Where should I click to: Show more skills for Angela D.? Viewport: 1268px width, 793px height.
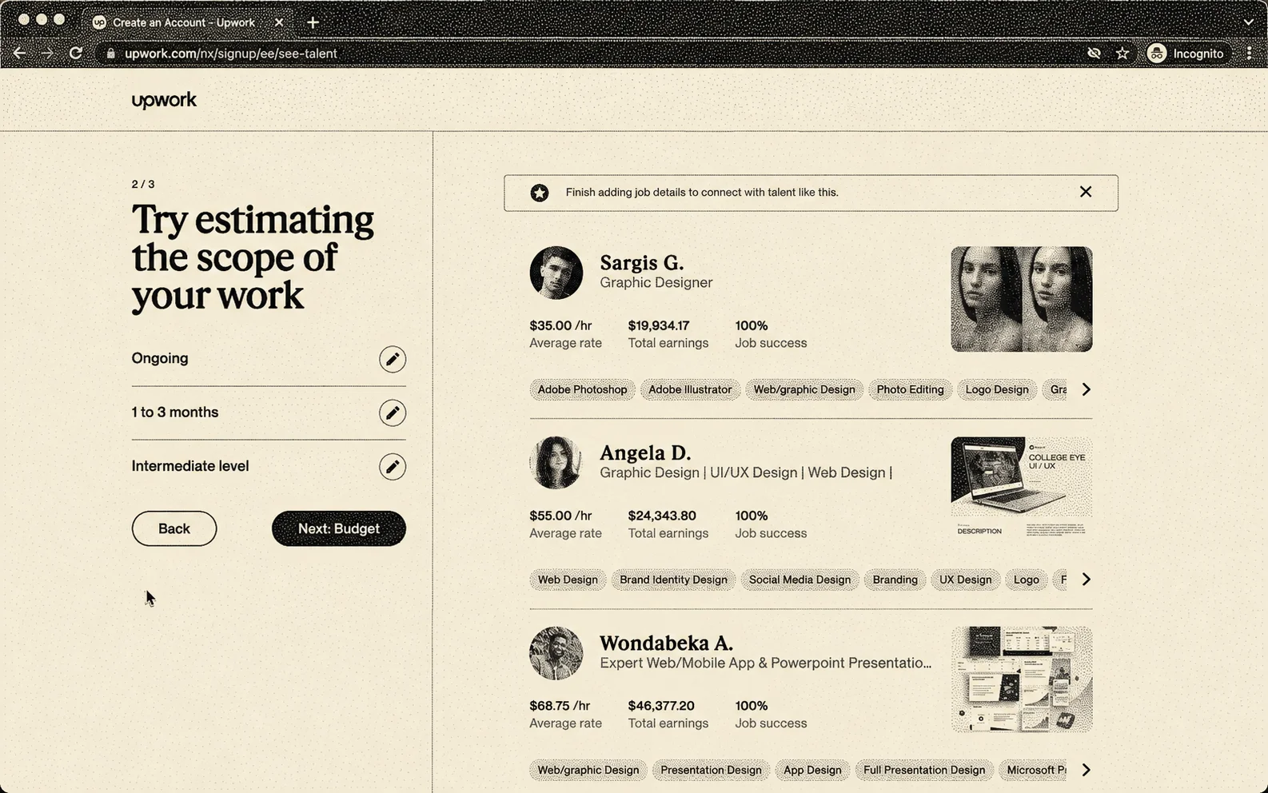pos(1086,580)
